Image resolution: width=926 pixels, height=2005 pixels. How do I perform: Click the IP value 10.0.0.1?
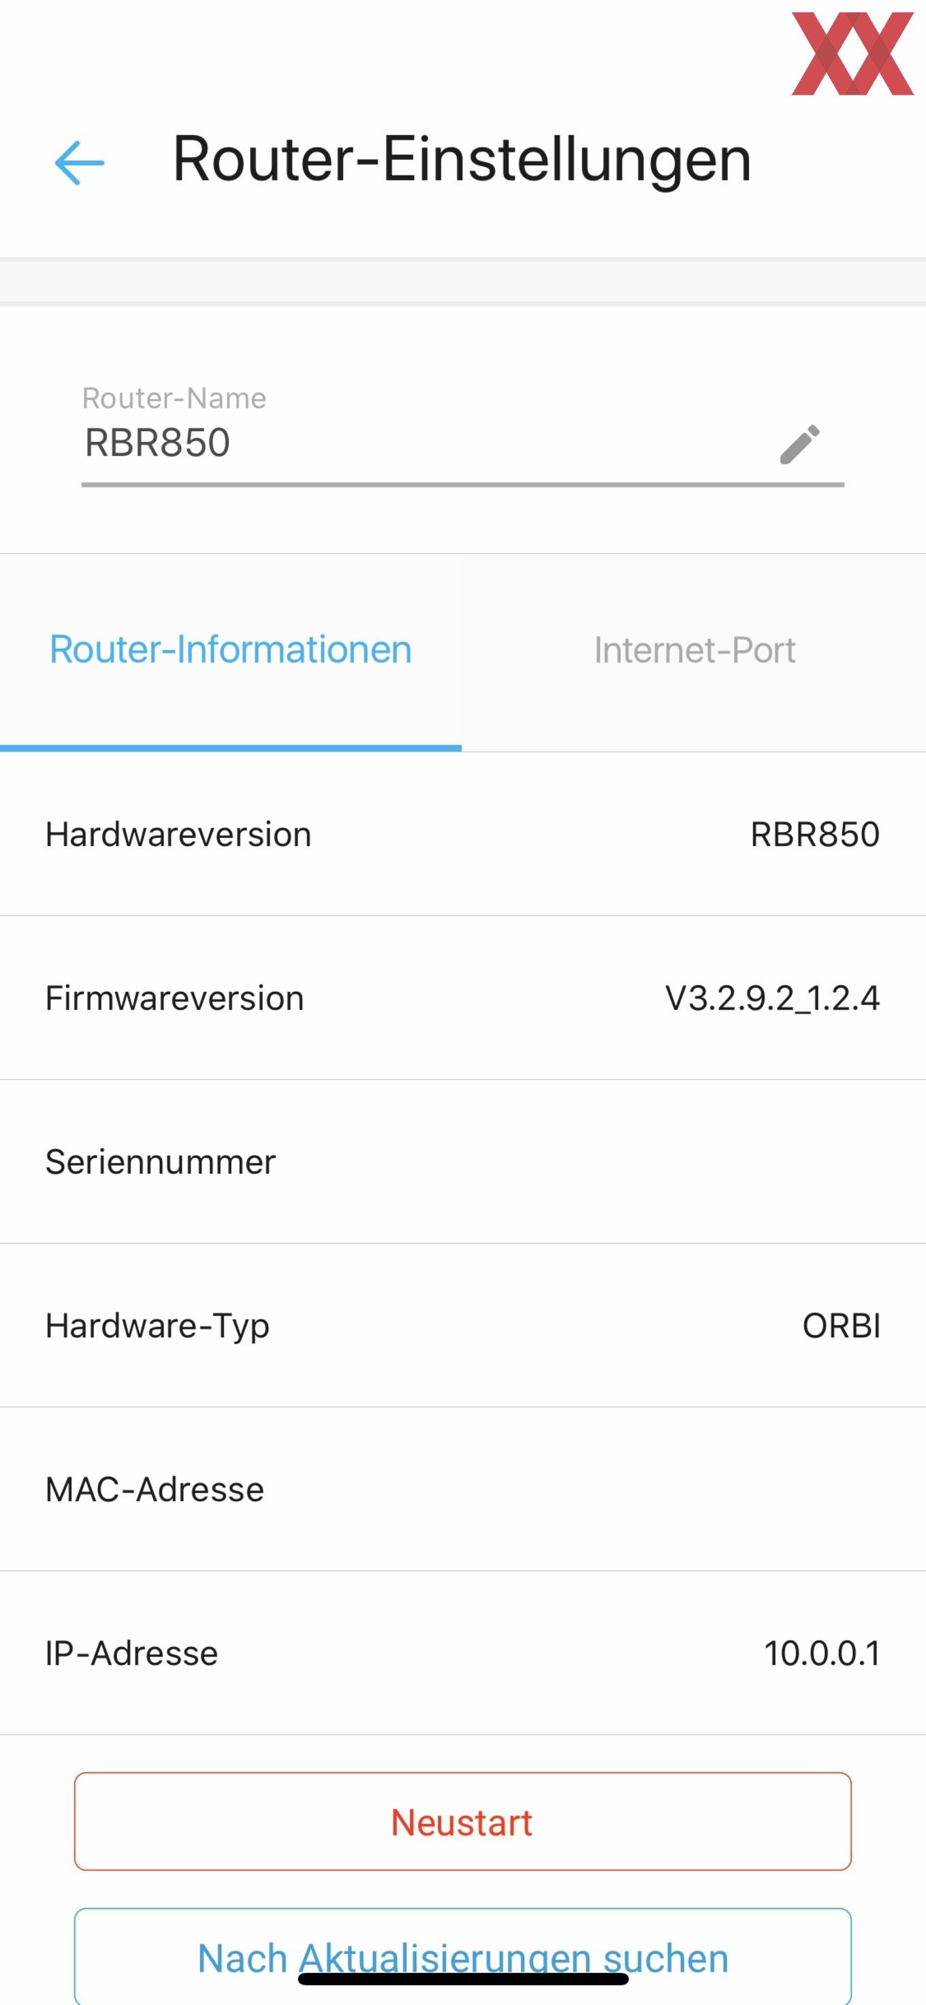click(822, 1654)
